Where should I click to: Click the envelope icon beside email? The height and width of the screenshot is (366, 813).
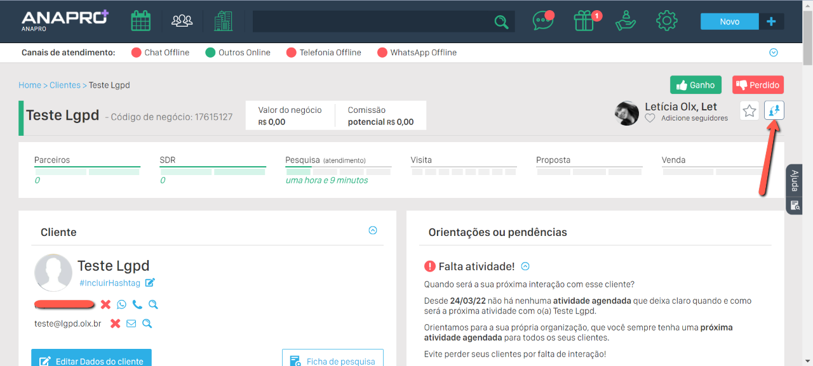click(x=131, y=324)
